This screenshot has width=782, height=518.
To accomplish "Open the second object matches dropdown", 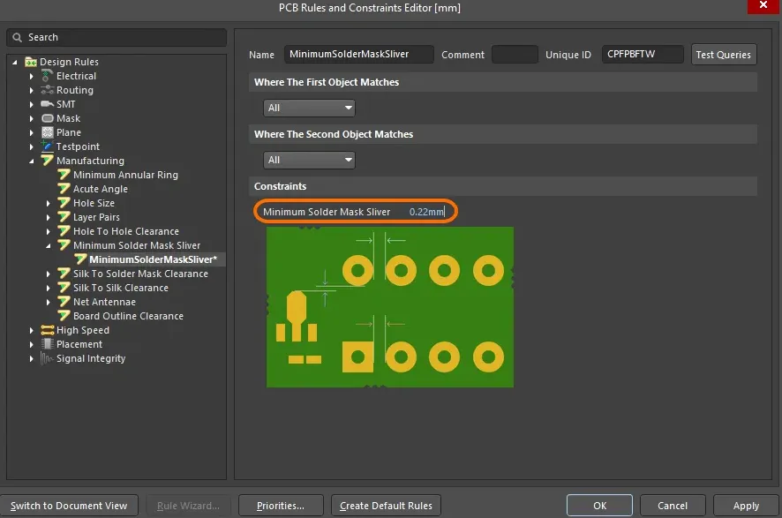I will 309,160.
